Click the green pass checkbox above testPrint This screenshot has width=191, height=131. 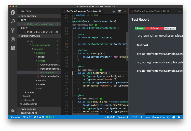click(x=101, y=70)
